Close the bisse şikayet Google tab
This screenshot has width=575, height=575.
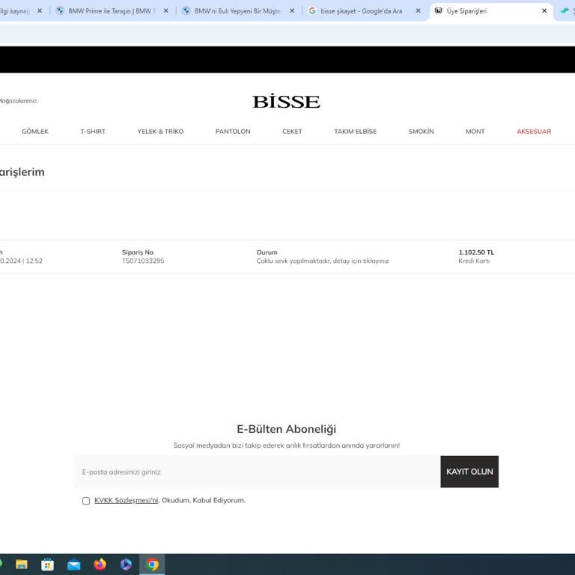[x=418, y=11]
